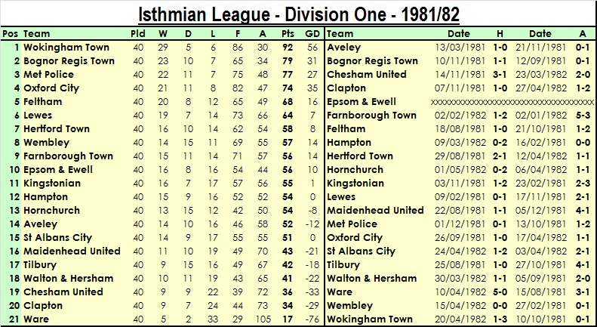The width and height of the screenshot is (597, 327).
Task: Click the Pos column header
Action: coord(11,34)
